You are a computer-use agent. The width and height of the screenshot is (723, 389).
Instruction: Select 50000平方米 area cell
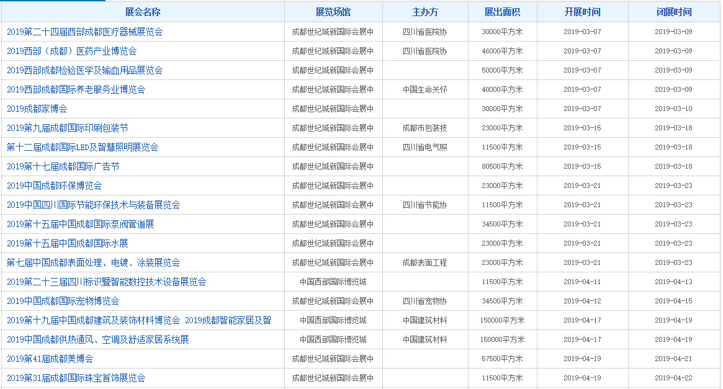click(x=502, y=71)
